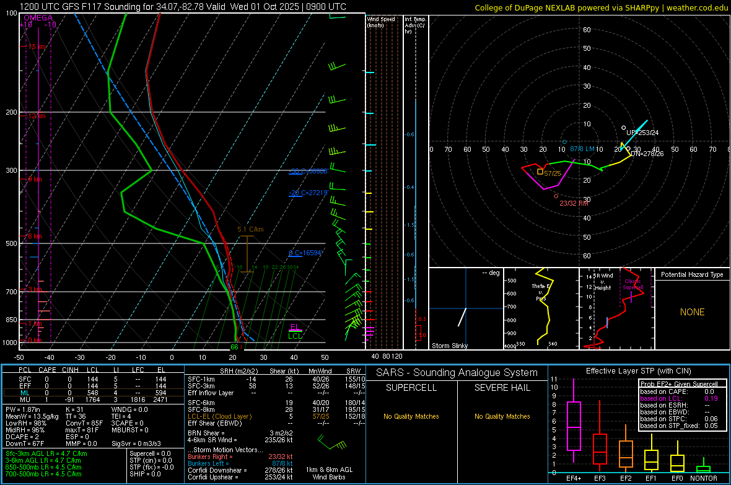Select the SFC parcel row

(x=93, y=379)
